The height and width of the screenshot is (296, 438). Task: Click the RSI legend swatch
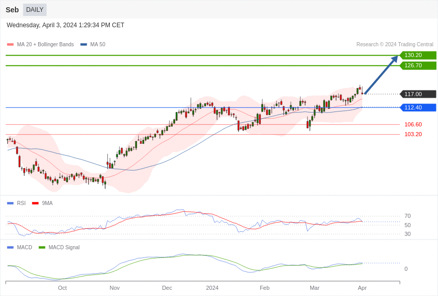(x=10, y=203)
